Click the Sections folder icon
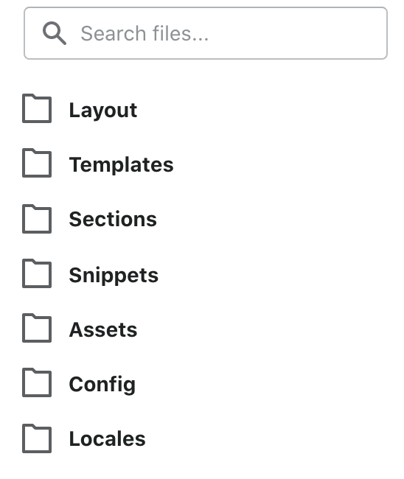404x479 pixels. click(37, 219)
